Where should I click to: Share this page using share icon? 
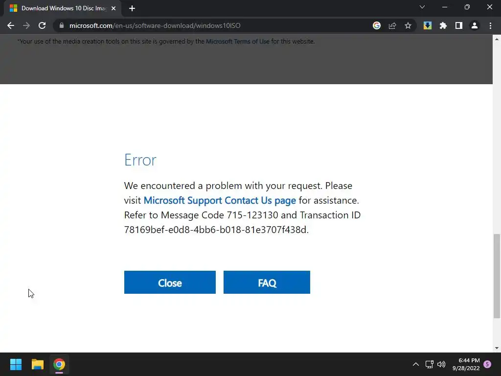pyautogui.click(x=392, y=25)
